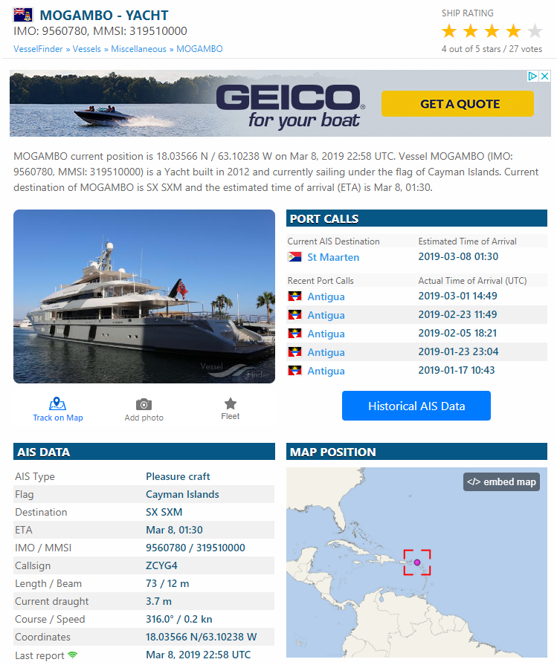Click the Cayman Islands flag beside MOGAMBO title
This screenshot has width=557, height=665.
coord(23,16)
